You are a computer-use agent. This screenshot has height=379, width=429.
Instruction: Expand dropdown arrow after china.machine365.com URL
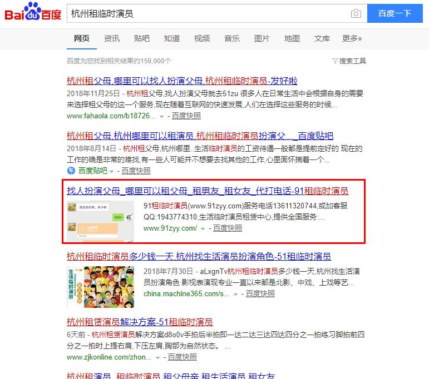235,295
